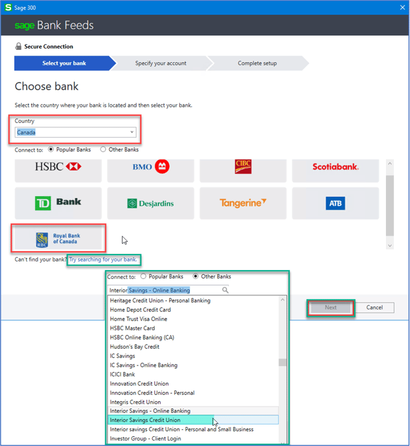
Task: Click the Cancel button
Action: click(374, 308)
